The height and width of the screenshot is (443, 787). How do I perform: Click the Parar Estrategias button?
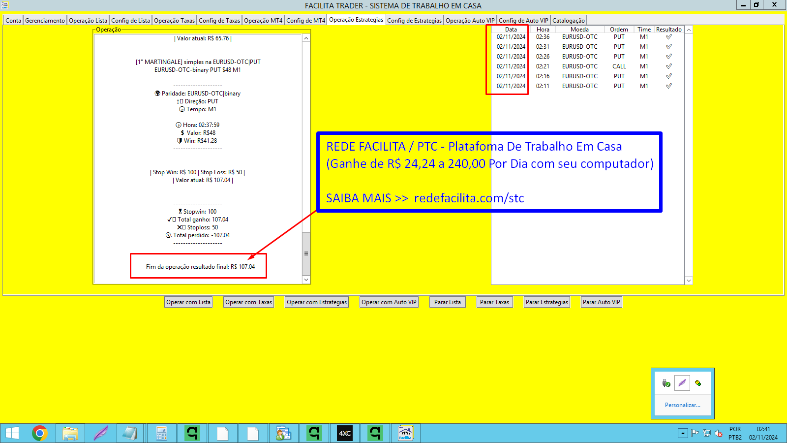pyautogui.click(x=547, y=302)
